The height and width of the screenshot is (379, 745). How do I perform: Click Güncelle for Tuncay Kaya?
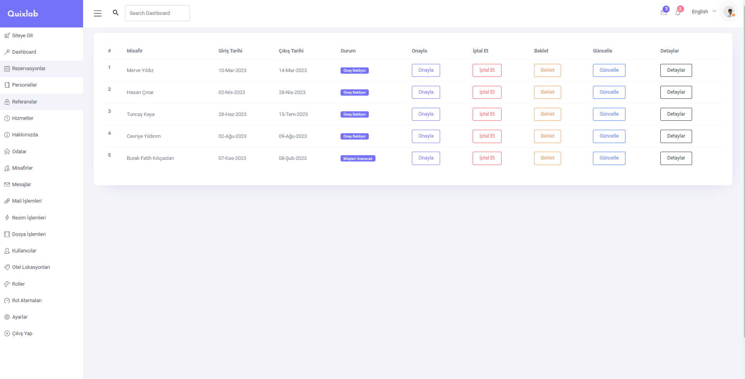(x=609, y=114)
